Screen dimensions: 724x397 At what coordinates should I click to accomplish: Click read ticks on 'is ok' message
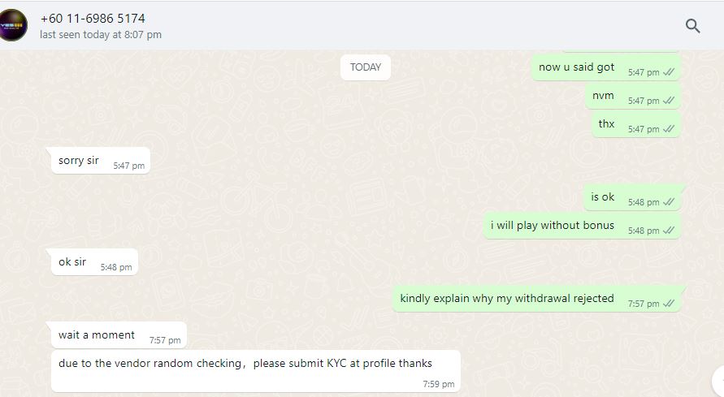[x=669, y=202]
